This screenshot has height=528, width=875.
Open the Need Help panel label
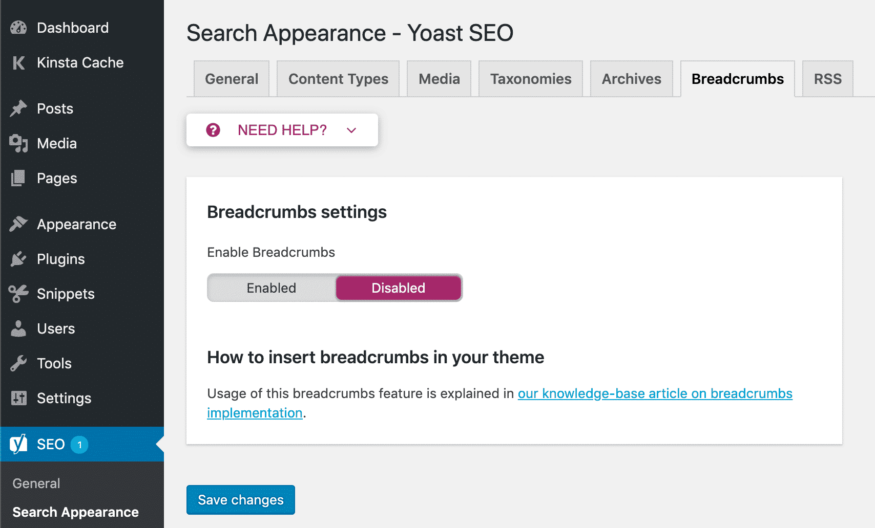click(282, 130)
